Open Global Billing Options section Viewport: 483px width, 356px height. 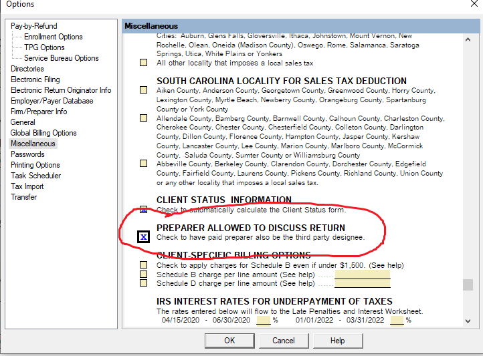[x=43, y=133]
